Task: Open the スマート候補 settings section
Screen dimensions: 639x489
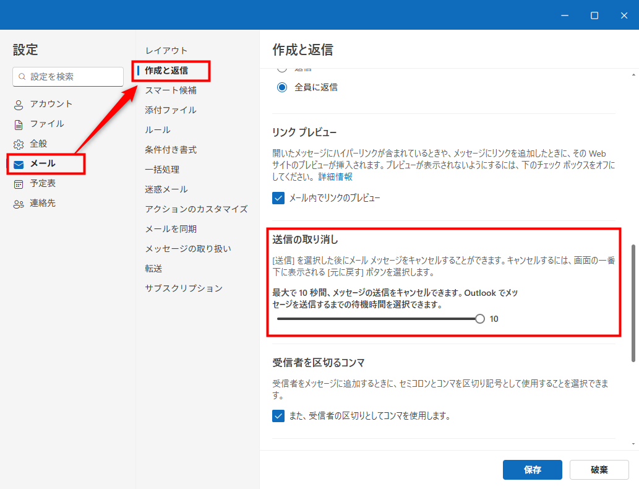Action: click(x=171, y=90)
